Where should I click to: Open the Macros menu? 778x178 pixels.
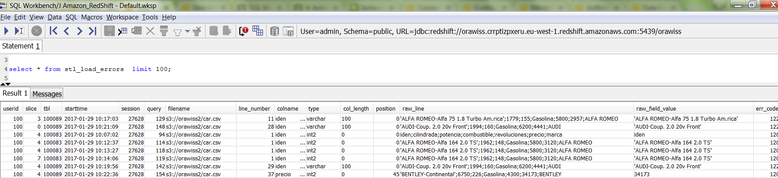point(92,17)
